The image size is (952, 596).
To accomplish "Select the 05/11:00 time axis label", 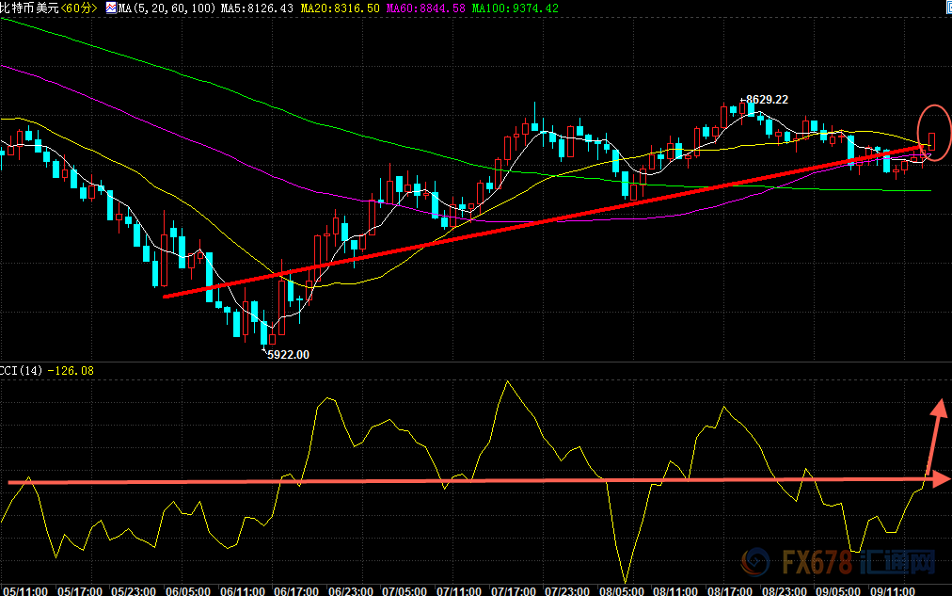I will [x=25, y=590].
